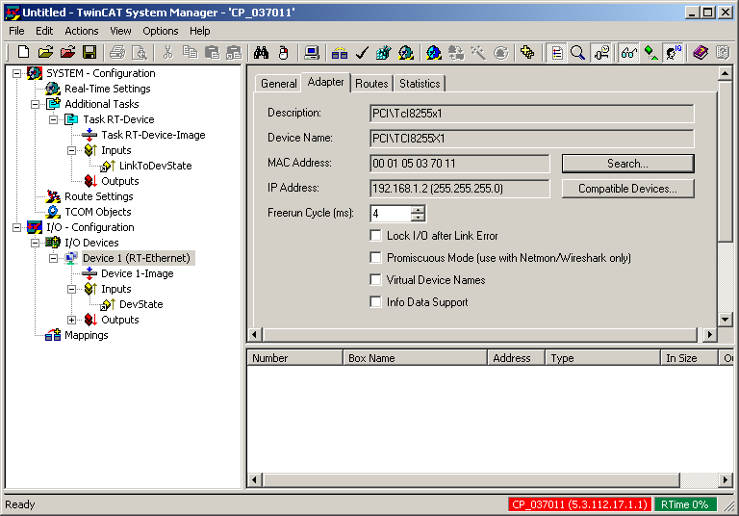The image size is (739, 516).
Task: Open the View menu
Action: (x=120, y=31)
